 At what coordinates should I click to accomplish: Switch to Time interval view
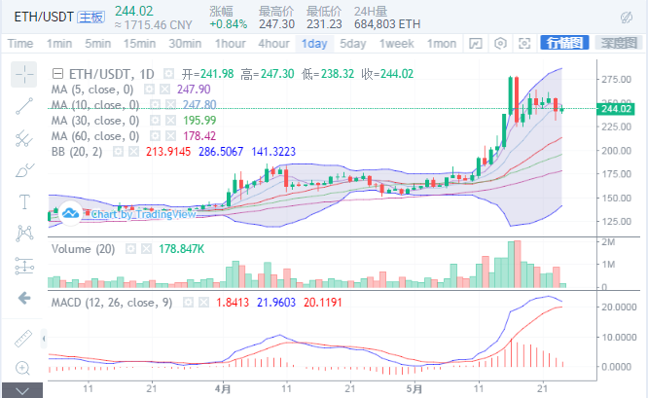point(20,44)
